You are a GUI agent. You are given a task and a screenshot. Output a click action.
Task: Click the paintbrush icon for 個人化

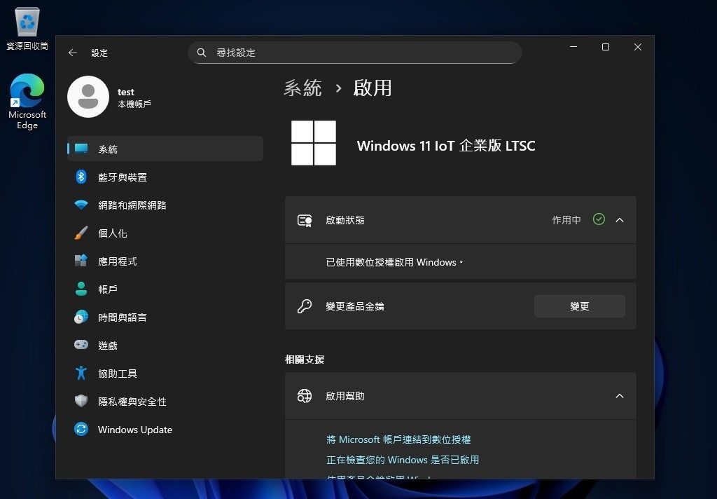(x=81, y=233)
